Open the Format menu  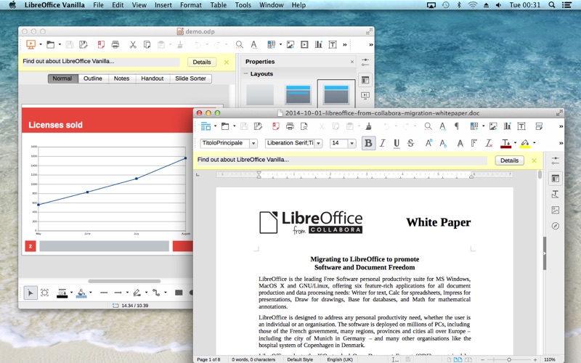(191, 5)
